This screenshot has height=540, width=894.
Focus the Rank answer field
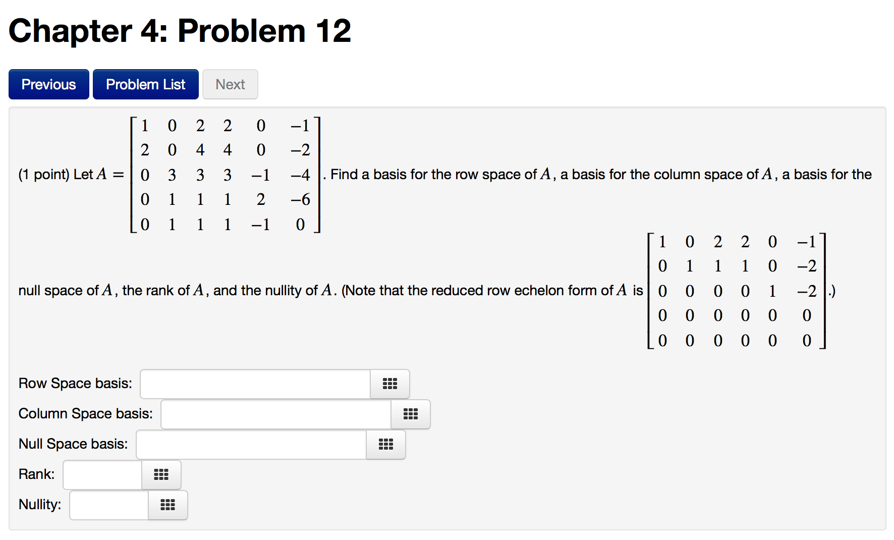[102, 475]
